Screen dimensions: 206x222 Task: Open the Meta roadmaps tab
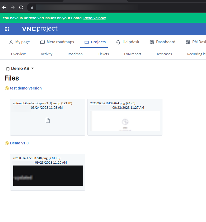point(57,42)
